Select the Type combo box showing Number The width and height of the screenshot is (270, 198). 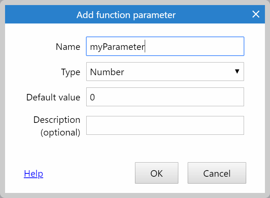165,72
